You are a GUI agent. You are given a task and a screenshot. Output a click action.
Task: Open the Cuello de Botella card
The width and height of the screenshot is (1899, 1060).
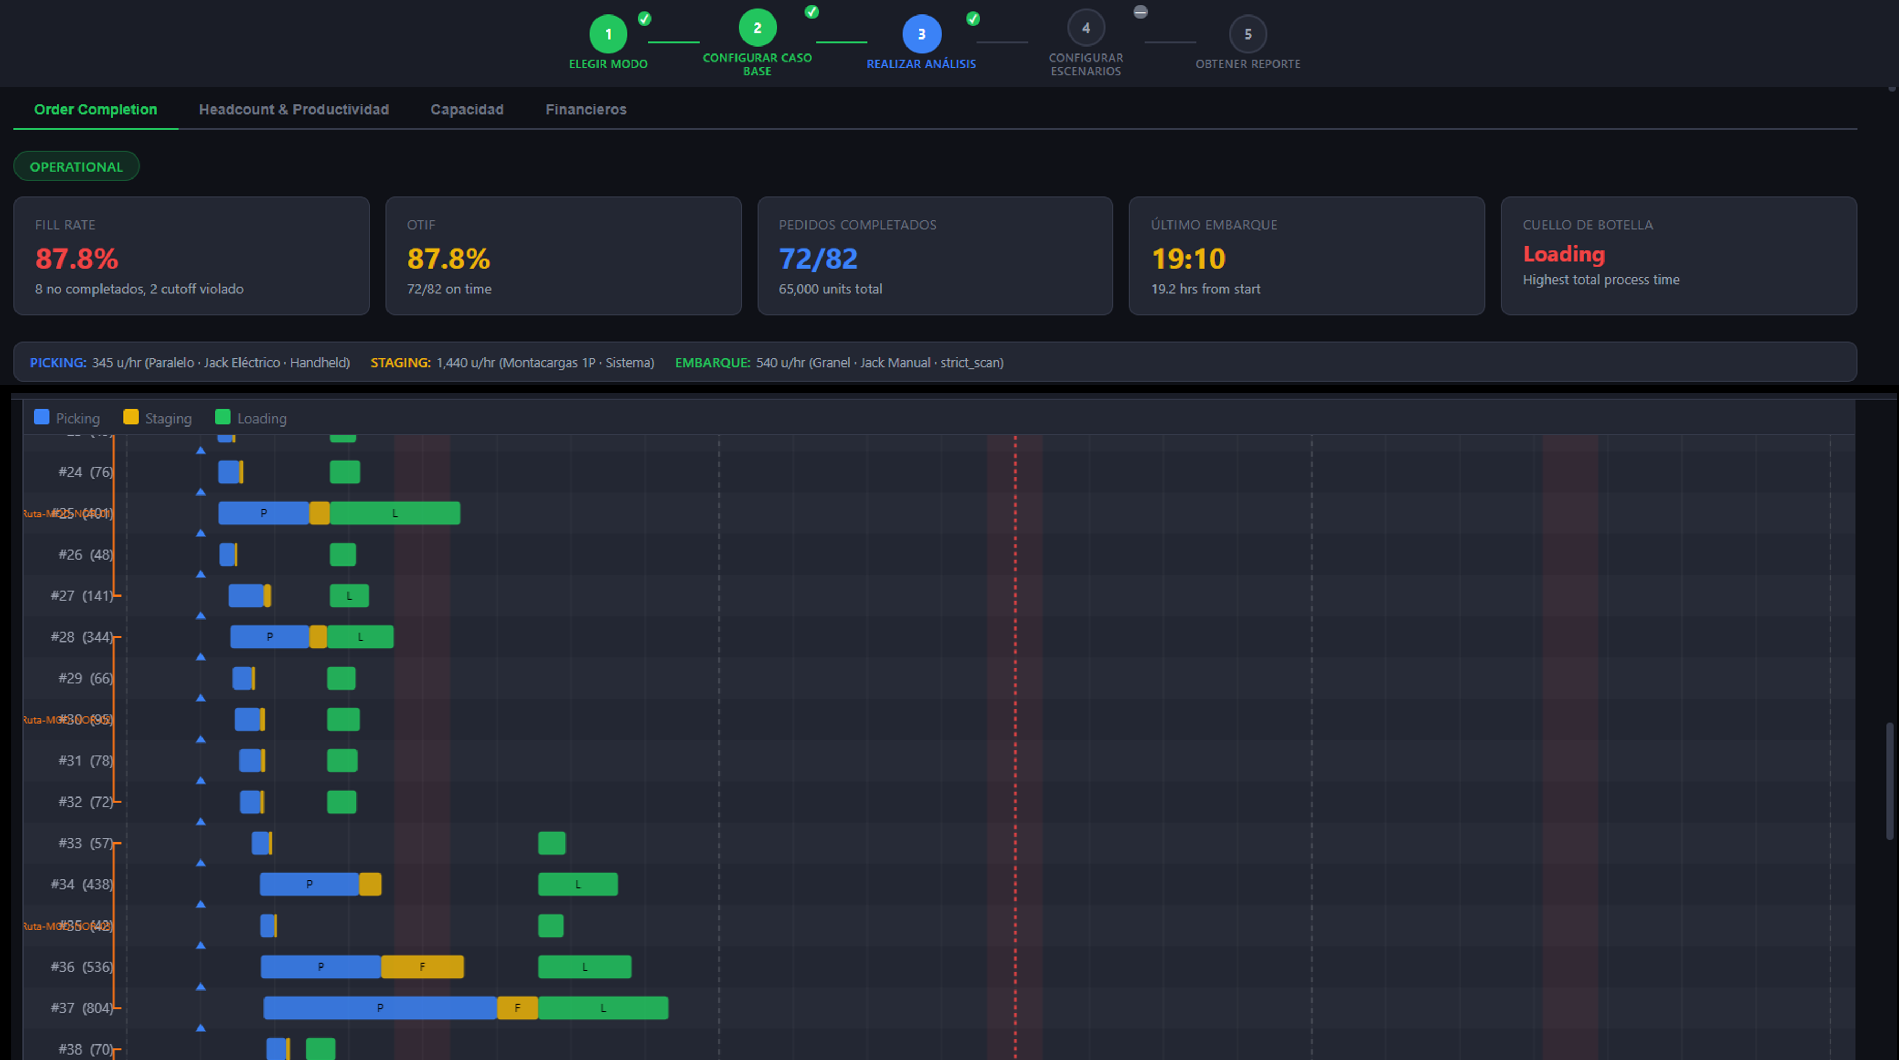pyautogui.click(x=1679, y=256)
